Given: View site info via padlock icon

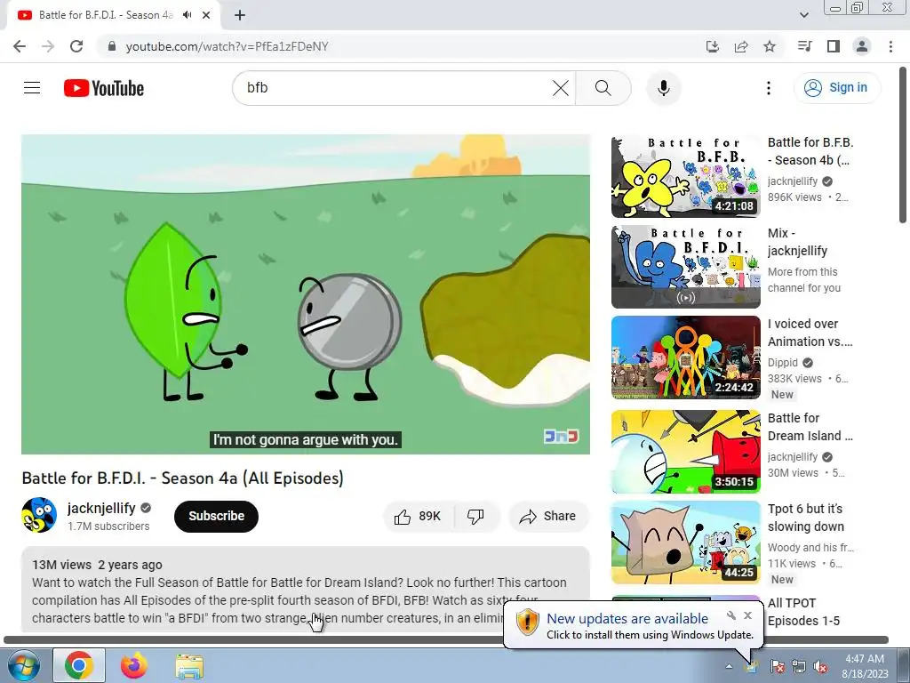Looking at the screenshot, I should (112, 46).
